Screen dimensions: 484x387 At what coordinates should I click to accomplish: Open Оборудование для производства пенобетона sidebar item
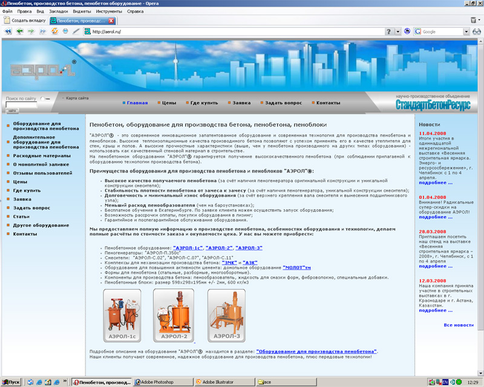[x=46, y=126]
